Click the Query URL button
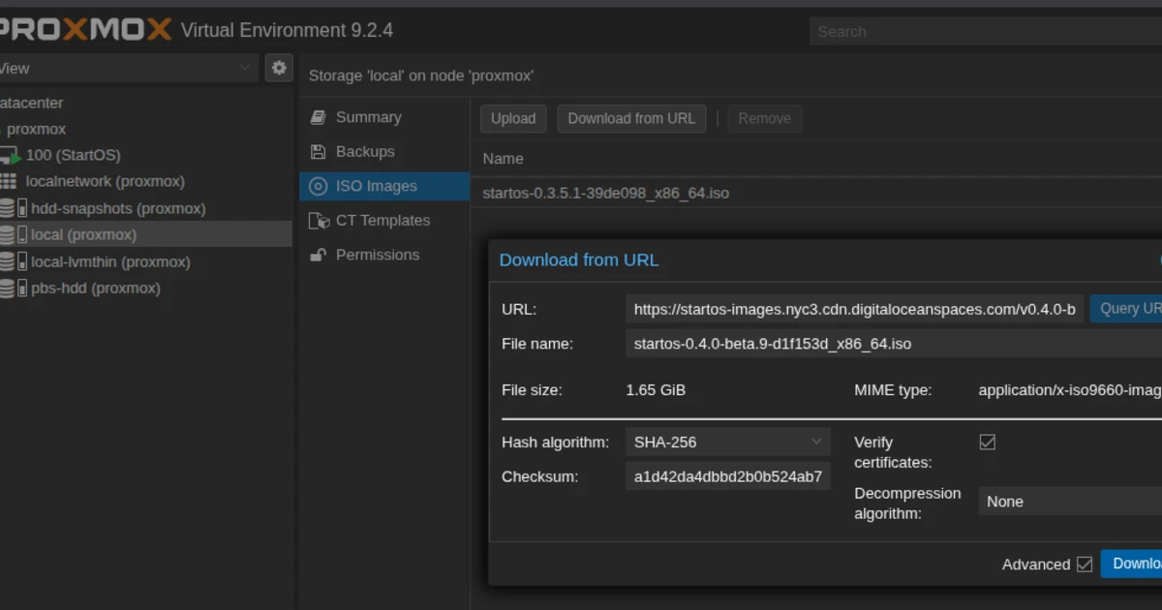 pos(1126,308)
